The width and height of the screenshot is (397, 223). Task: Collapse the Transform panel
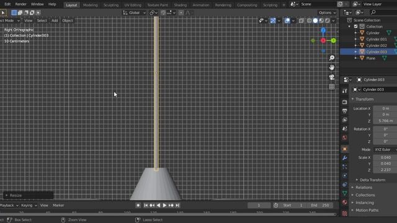click(364, 99)
